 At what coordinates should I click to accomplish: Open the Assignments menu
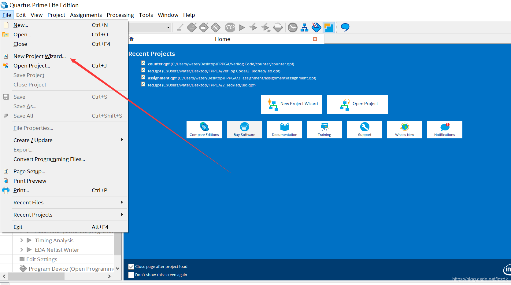pos(86,15)
